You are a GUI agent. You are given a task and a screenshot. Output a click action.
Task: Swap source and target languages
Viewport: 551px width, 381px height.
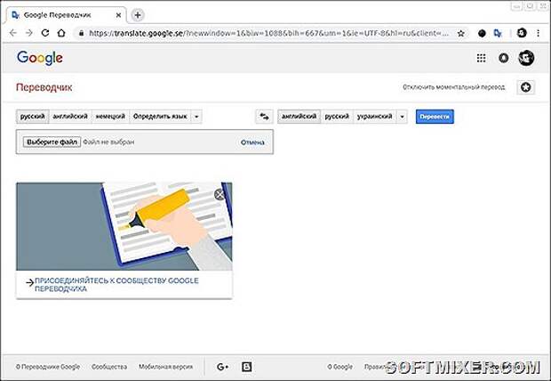click(264, 117)
